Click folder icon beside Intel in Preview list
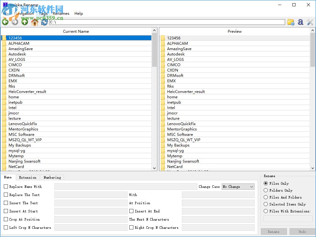This screenshot has height=237, width=316. point(163,107)
